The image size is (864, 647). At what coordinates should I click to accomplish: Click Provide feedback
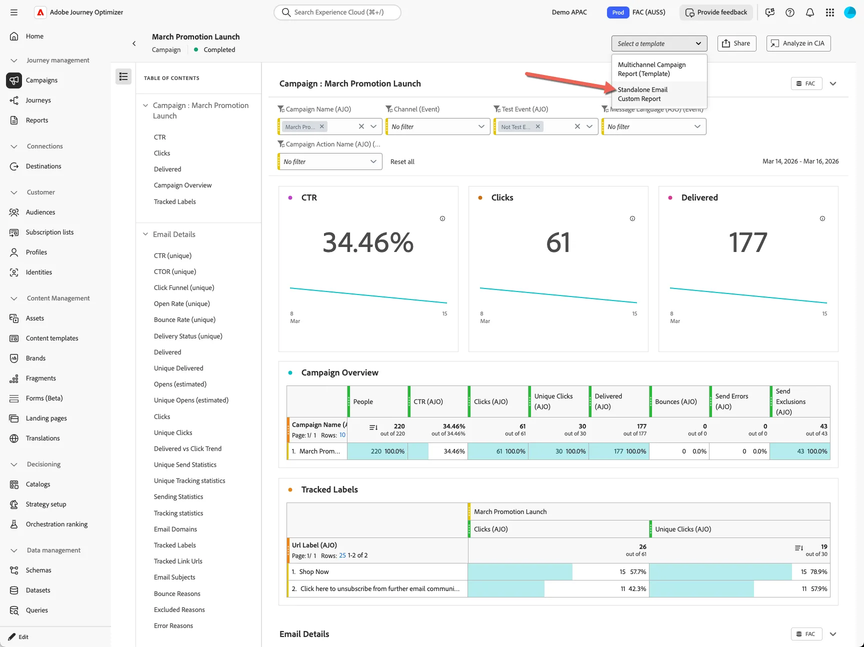point(716,12)
